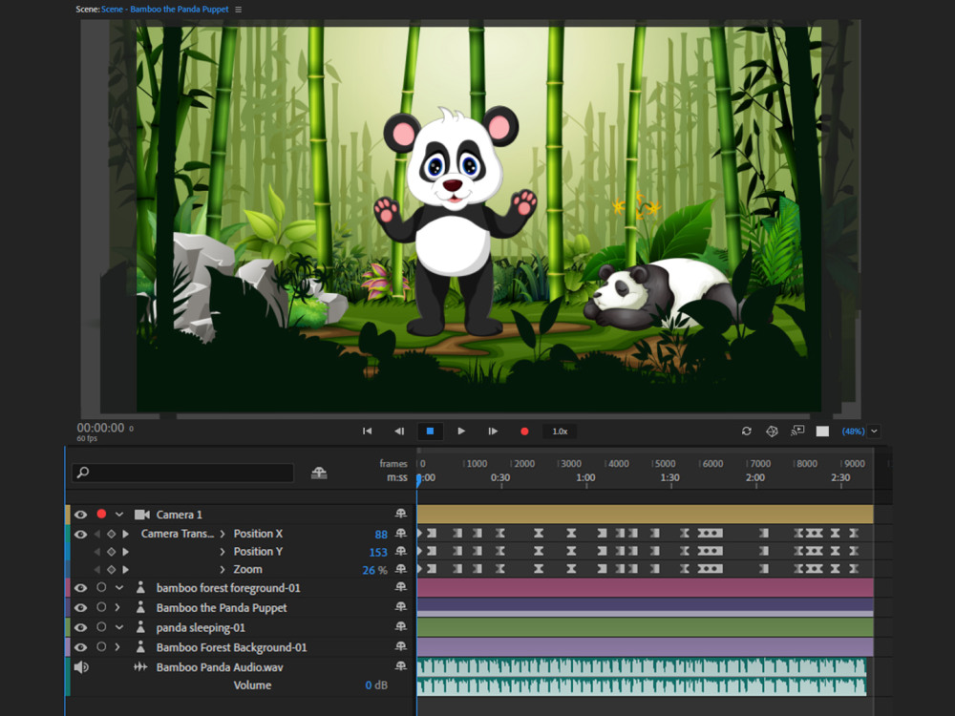This screenshot has height=716, width=955.
Task: Click the Position Y value 153
Action: tap(378, 552)
